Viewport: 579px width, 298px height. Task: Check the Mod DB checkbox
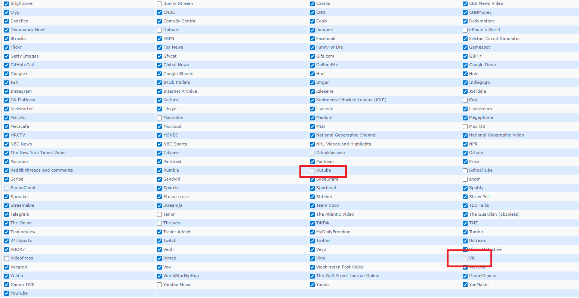465,127
